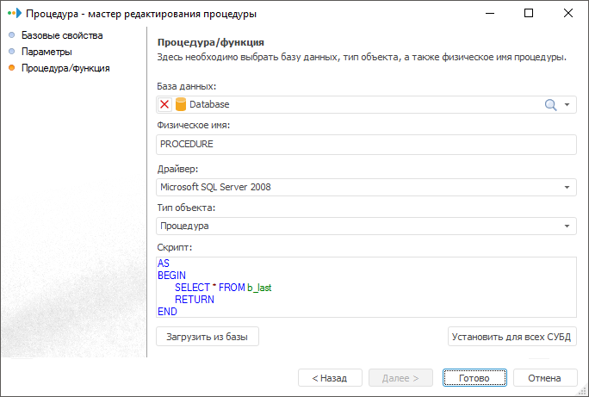Screen dimensions: 589x397
Task: Expand the database selection dropdown arrow
Action: coord(568,104)
